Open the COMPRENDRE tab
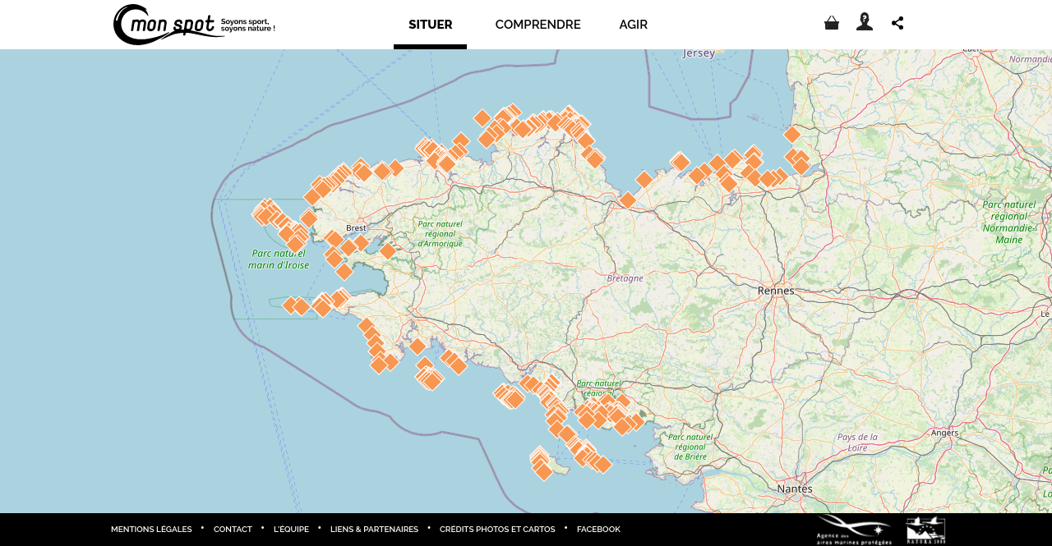Viewport: 1052px width, 546px height. click(x=538, y=25)
